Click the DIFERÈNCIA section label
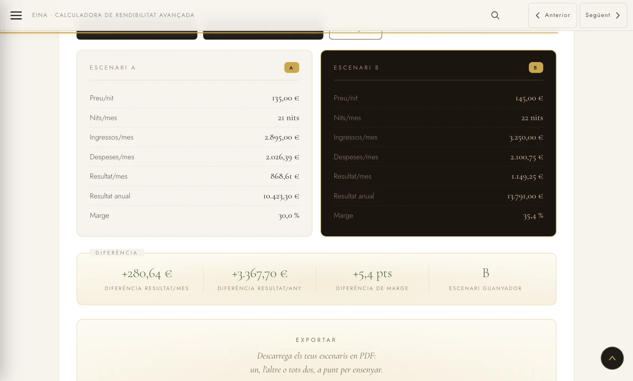Viewport: 633px width, 381px height. coord(116,253)
